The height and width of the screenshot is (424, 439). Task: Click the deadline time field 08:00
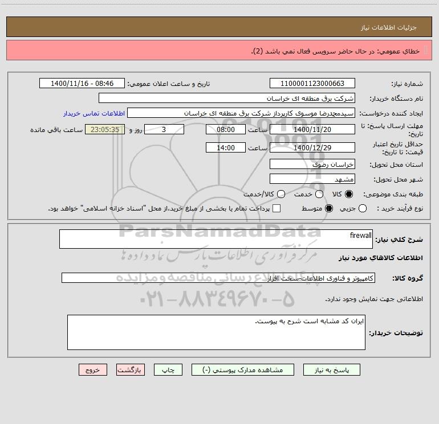[226, 129]
